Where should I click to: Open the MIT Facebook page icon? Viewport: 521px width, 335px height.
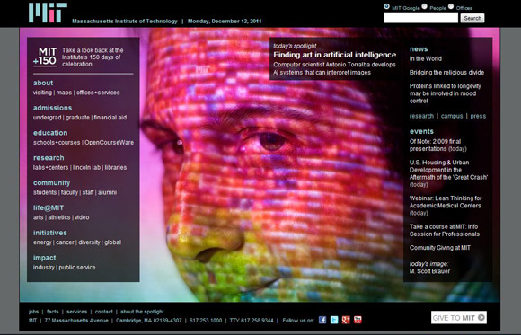[x=322, y=320]
